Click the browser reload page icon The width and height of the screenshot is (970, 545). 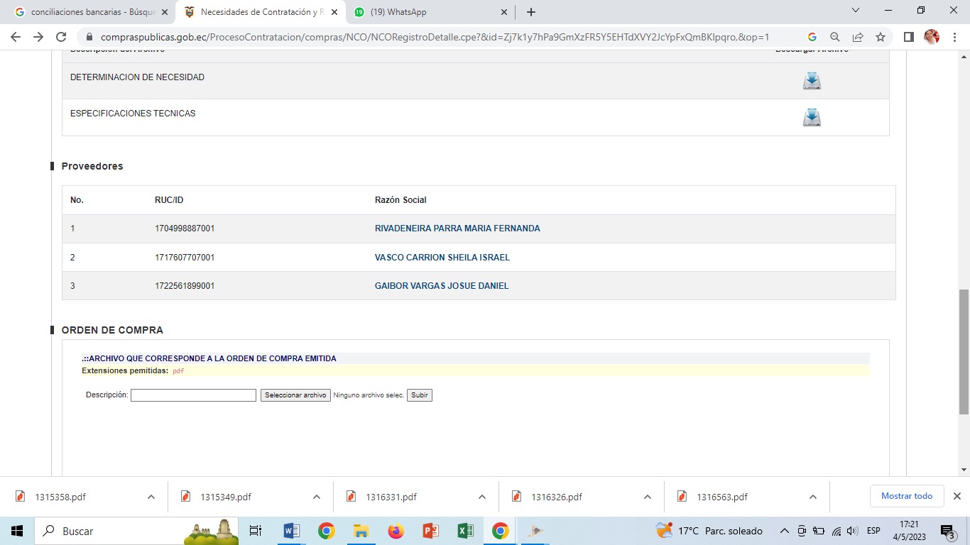61,37
